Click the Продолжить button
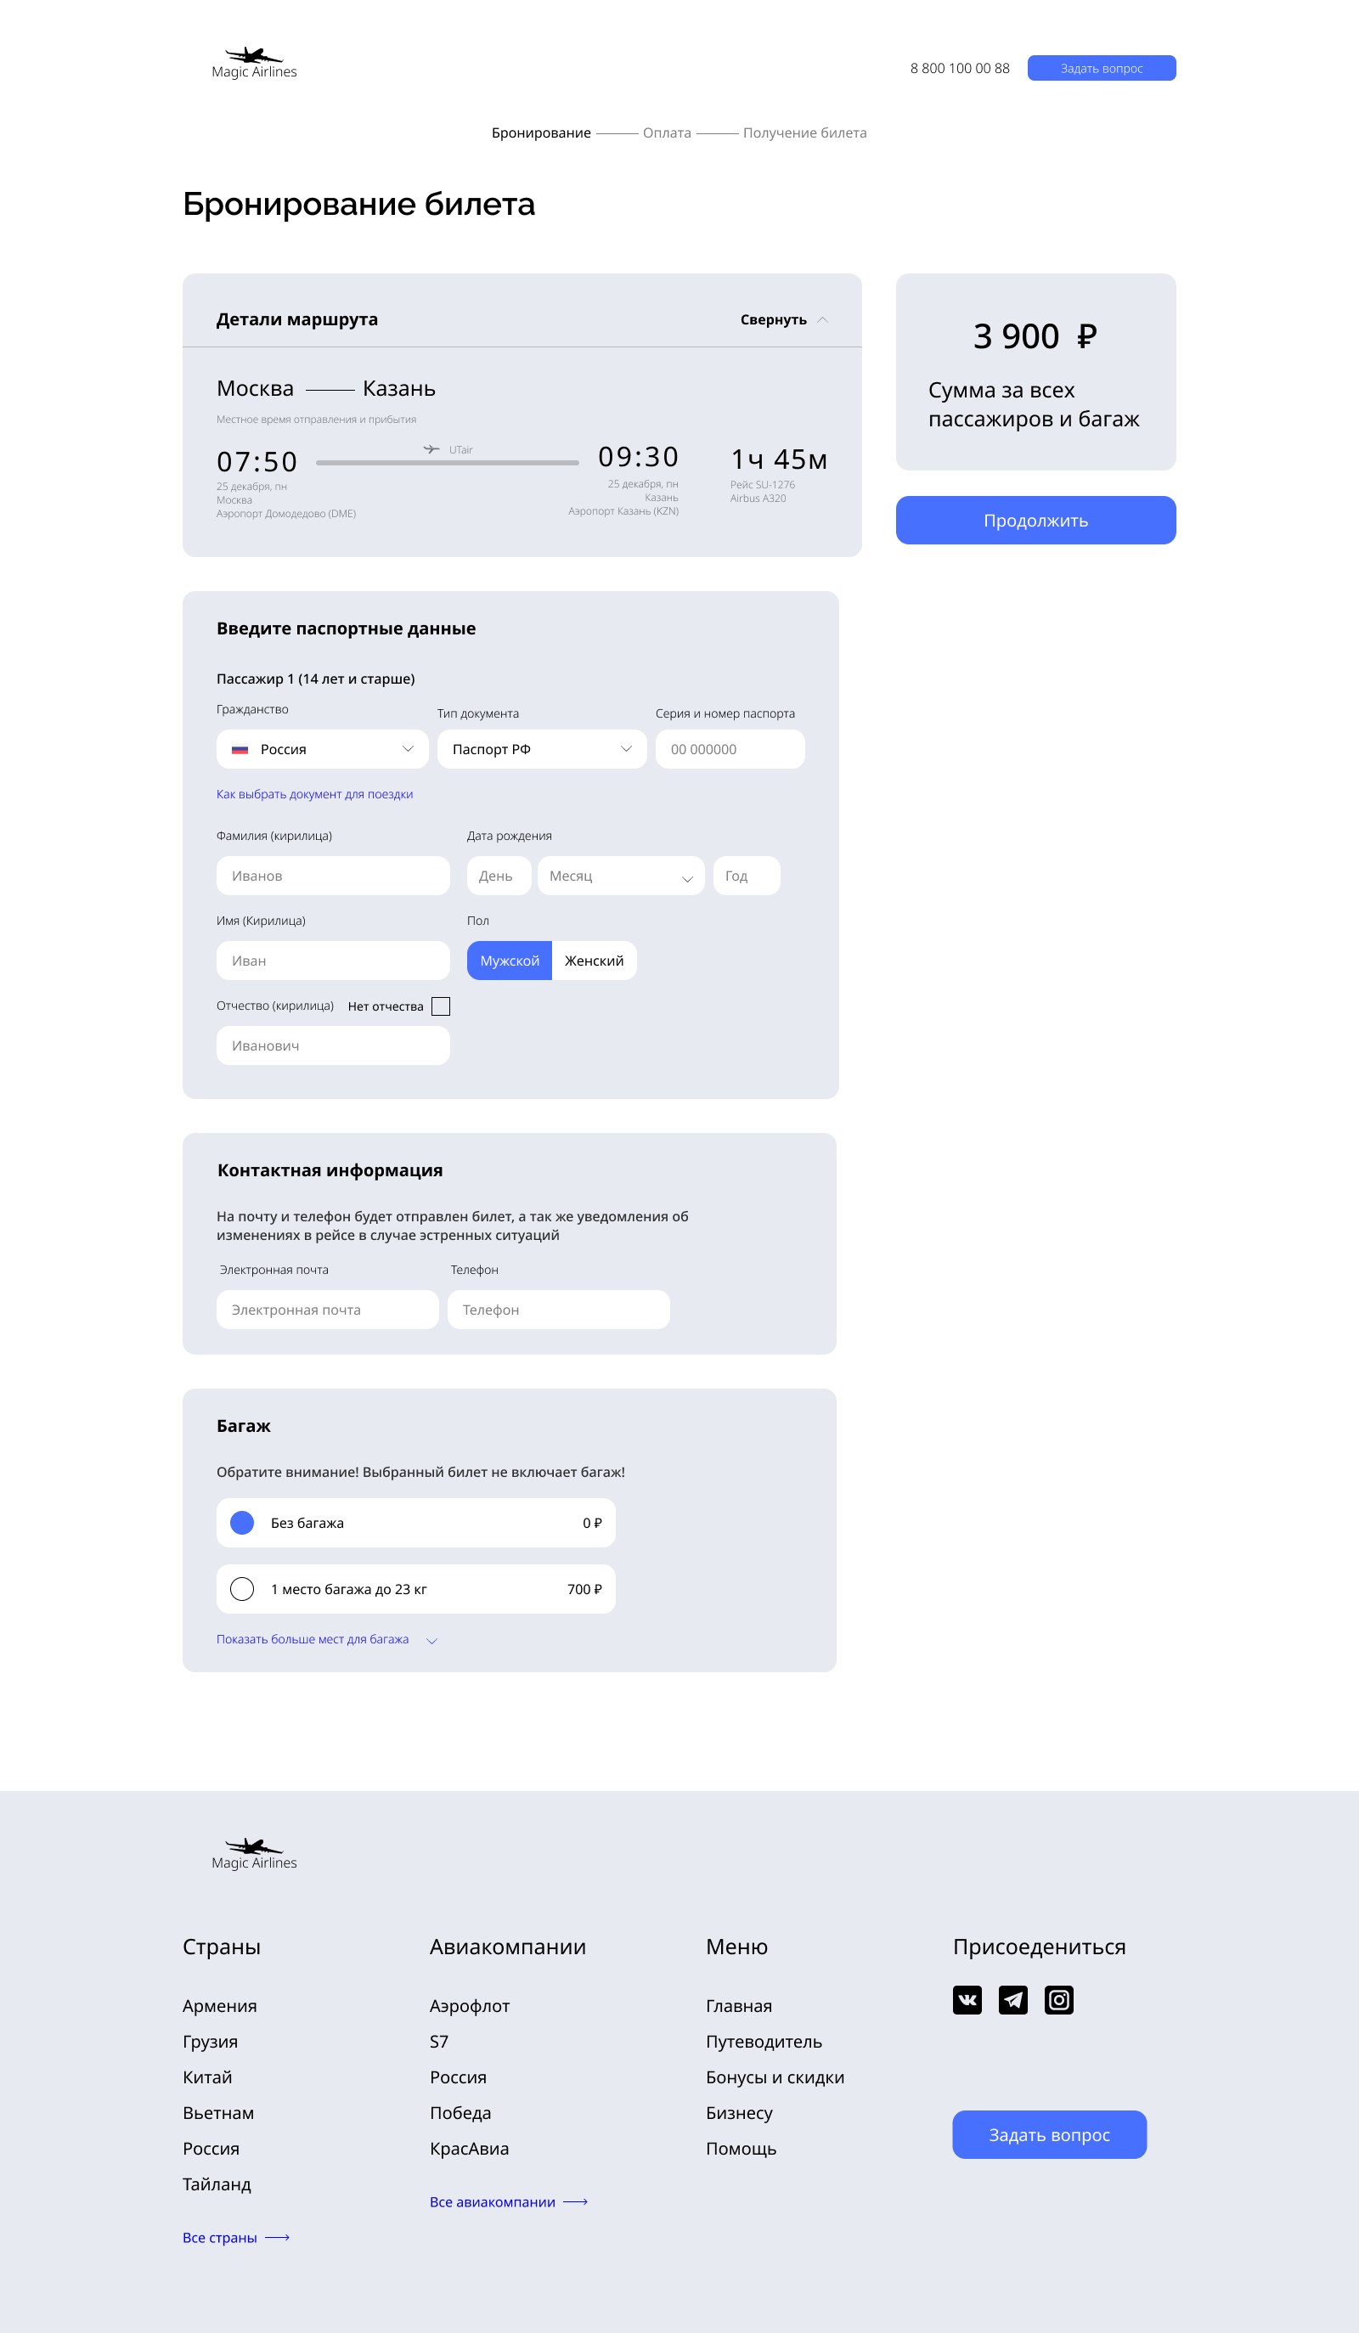The width and height of the screenshot is (1359, 2333). [x=1036, y=521]
